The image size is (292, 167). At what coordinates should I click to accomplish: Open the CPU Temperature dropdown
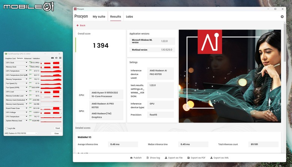tap(26, 117)
